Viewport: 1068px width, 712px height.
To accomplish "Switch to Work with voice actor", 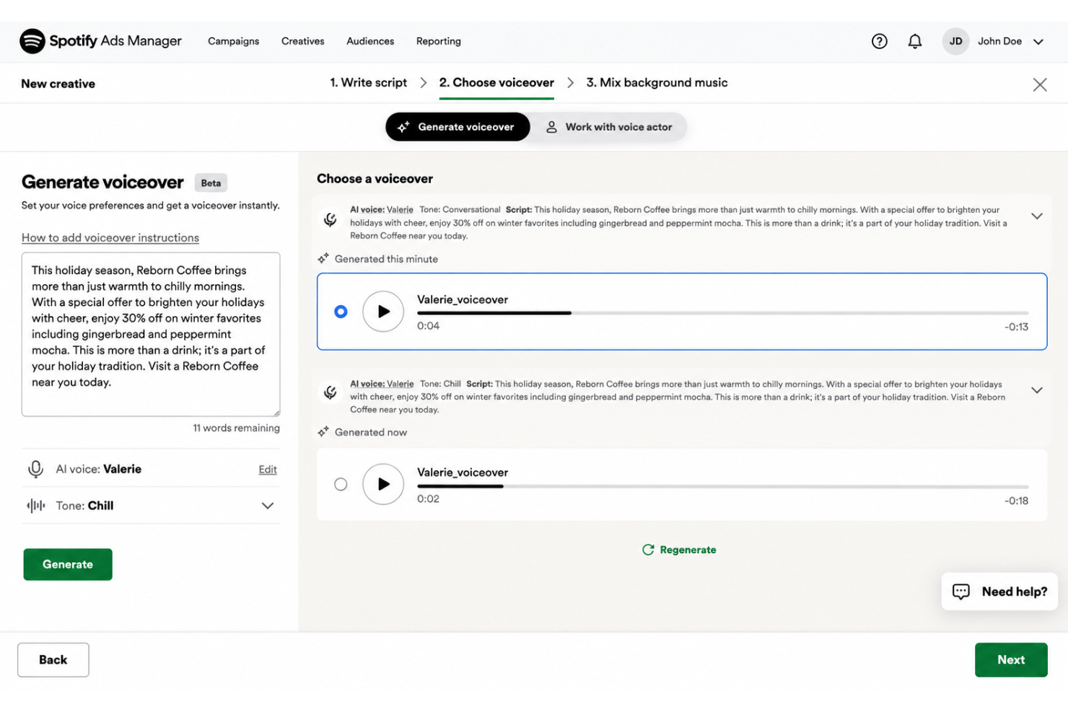I will pyautogui.click(x=608, y=127).
